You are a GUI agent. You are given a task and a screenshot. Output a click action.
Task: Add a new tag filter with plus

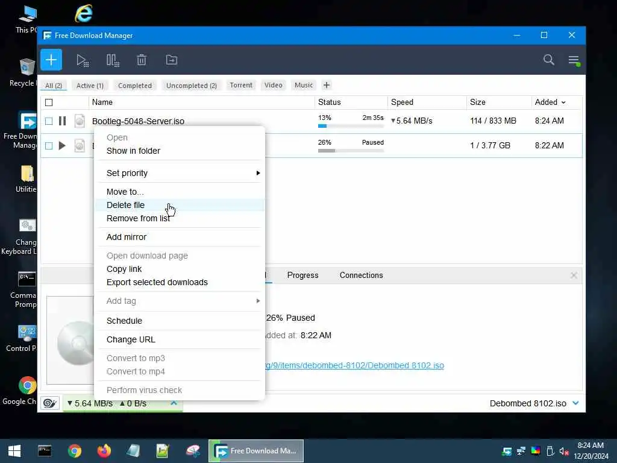327,85
